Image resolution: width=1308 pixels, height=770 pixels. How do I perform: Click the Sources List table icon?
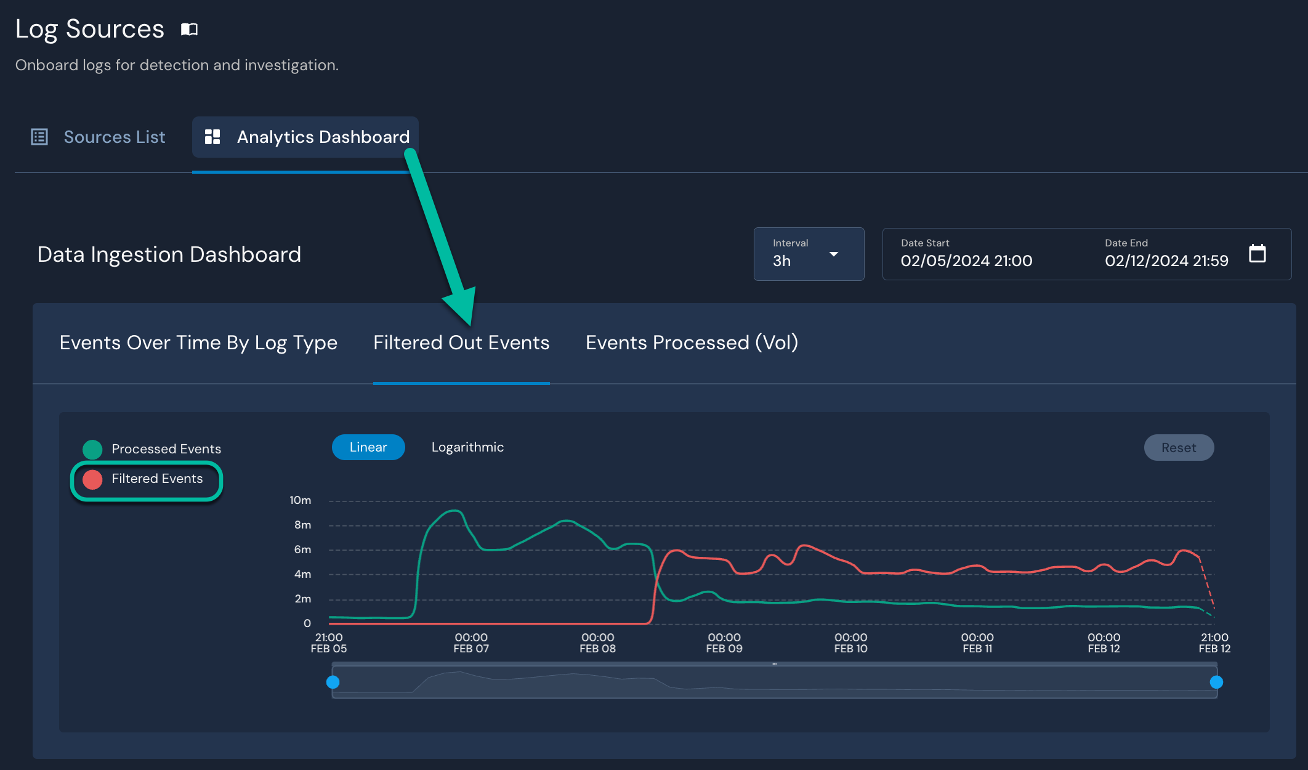tap(39, 137)
